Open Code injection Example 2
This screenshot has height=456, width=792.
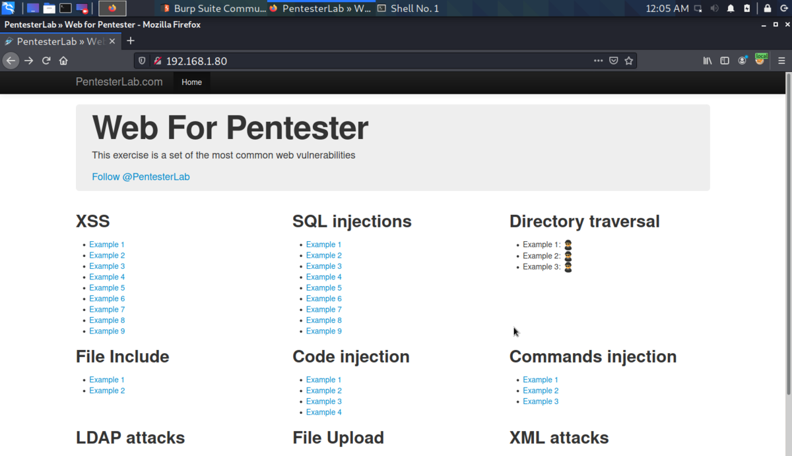324,391
